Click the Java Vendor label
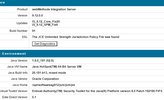This screenshot has width=164, height=100. (19, 79)
